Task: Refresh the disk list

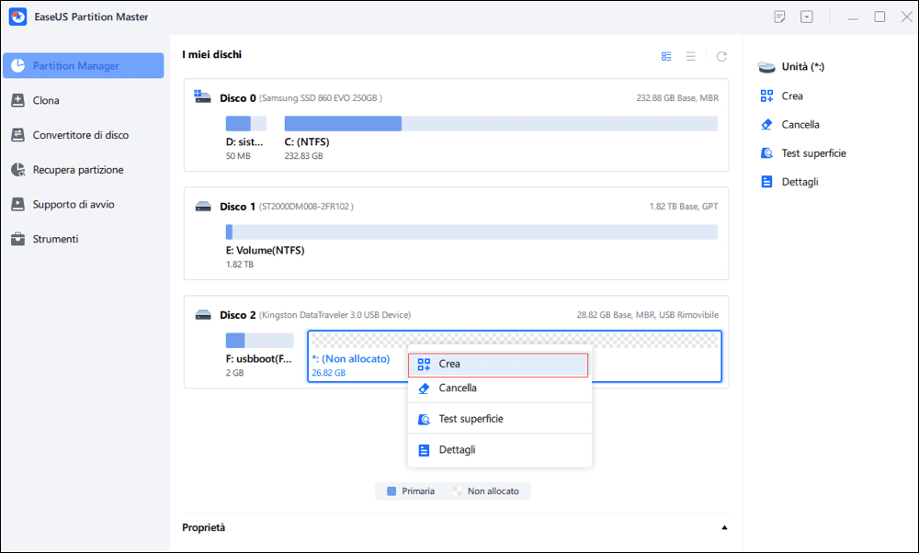Action: pos(721,56)
